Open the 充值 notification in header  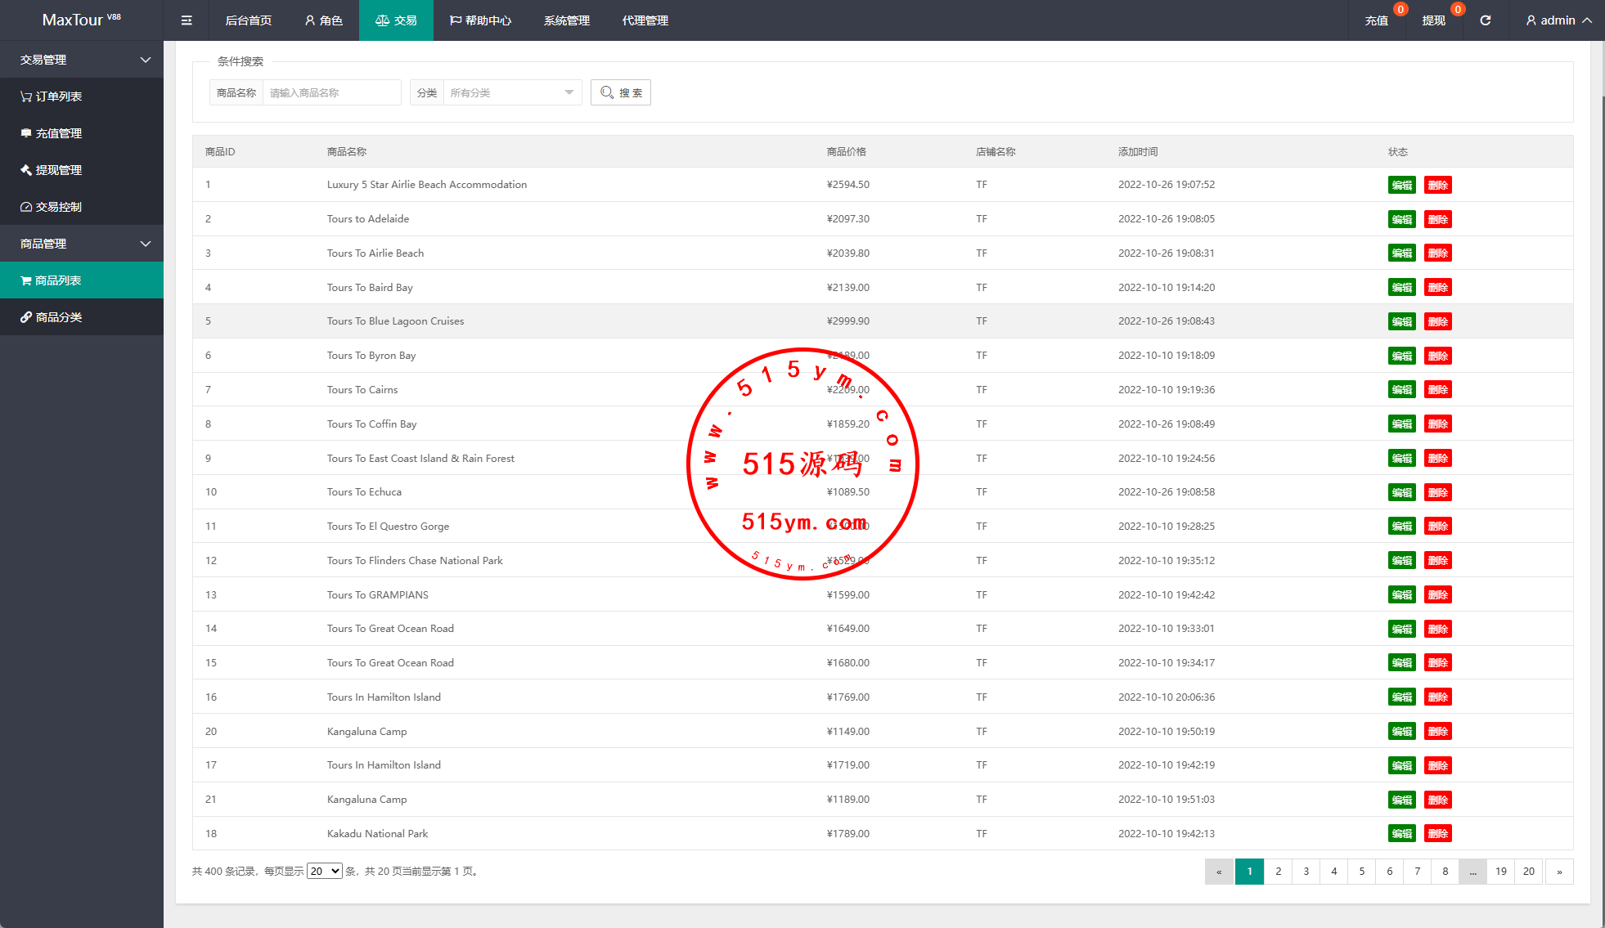(1376, 20)
